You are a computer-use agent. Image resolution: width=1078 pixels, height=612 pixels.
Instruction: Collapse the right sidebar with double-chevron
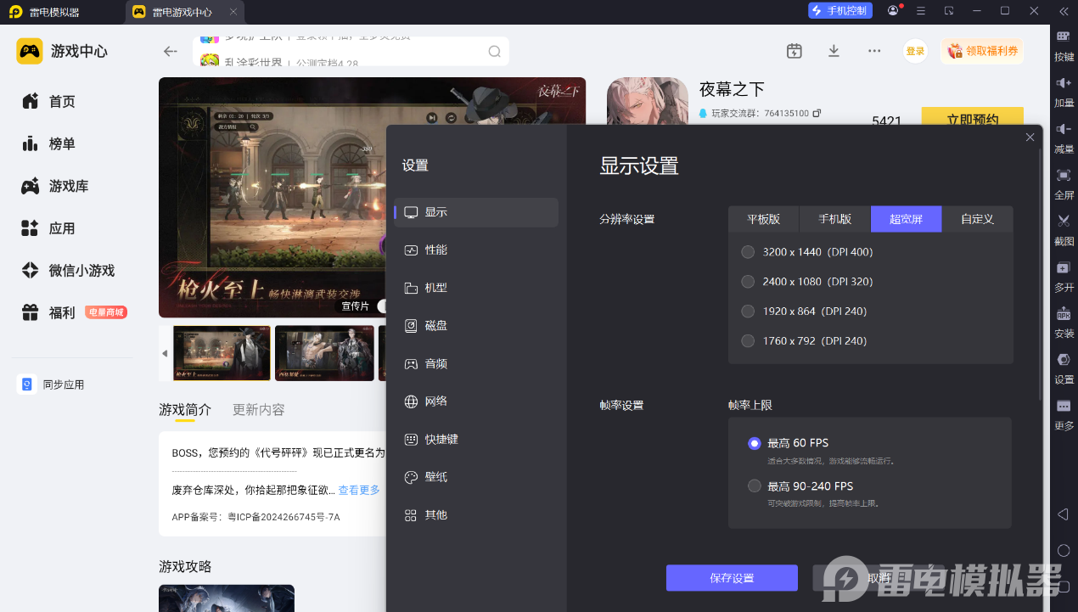(1064, 11)
